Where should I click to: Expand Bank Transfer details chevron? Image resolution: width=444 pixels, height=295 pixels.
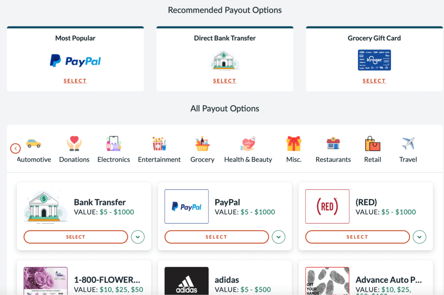pyautogui.click(x=138, y=237)
